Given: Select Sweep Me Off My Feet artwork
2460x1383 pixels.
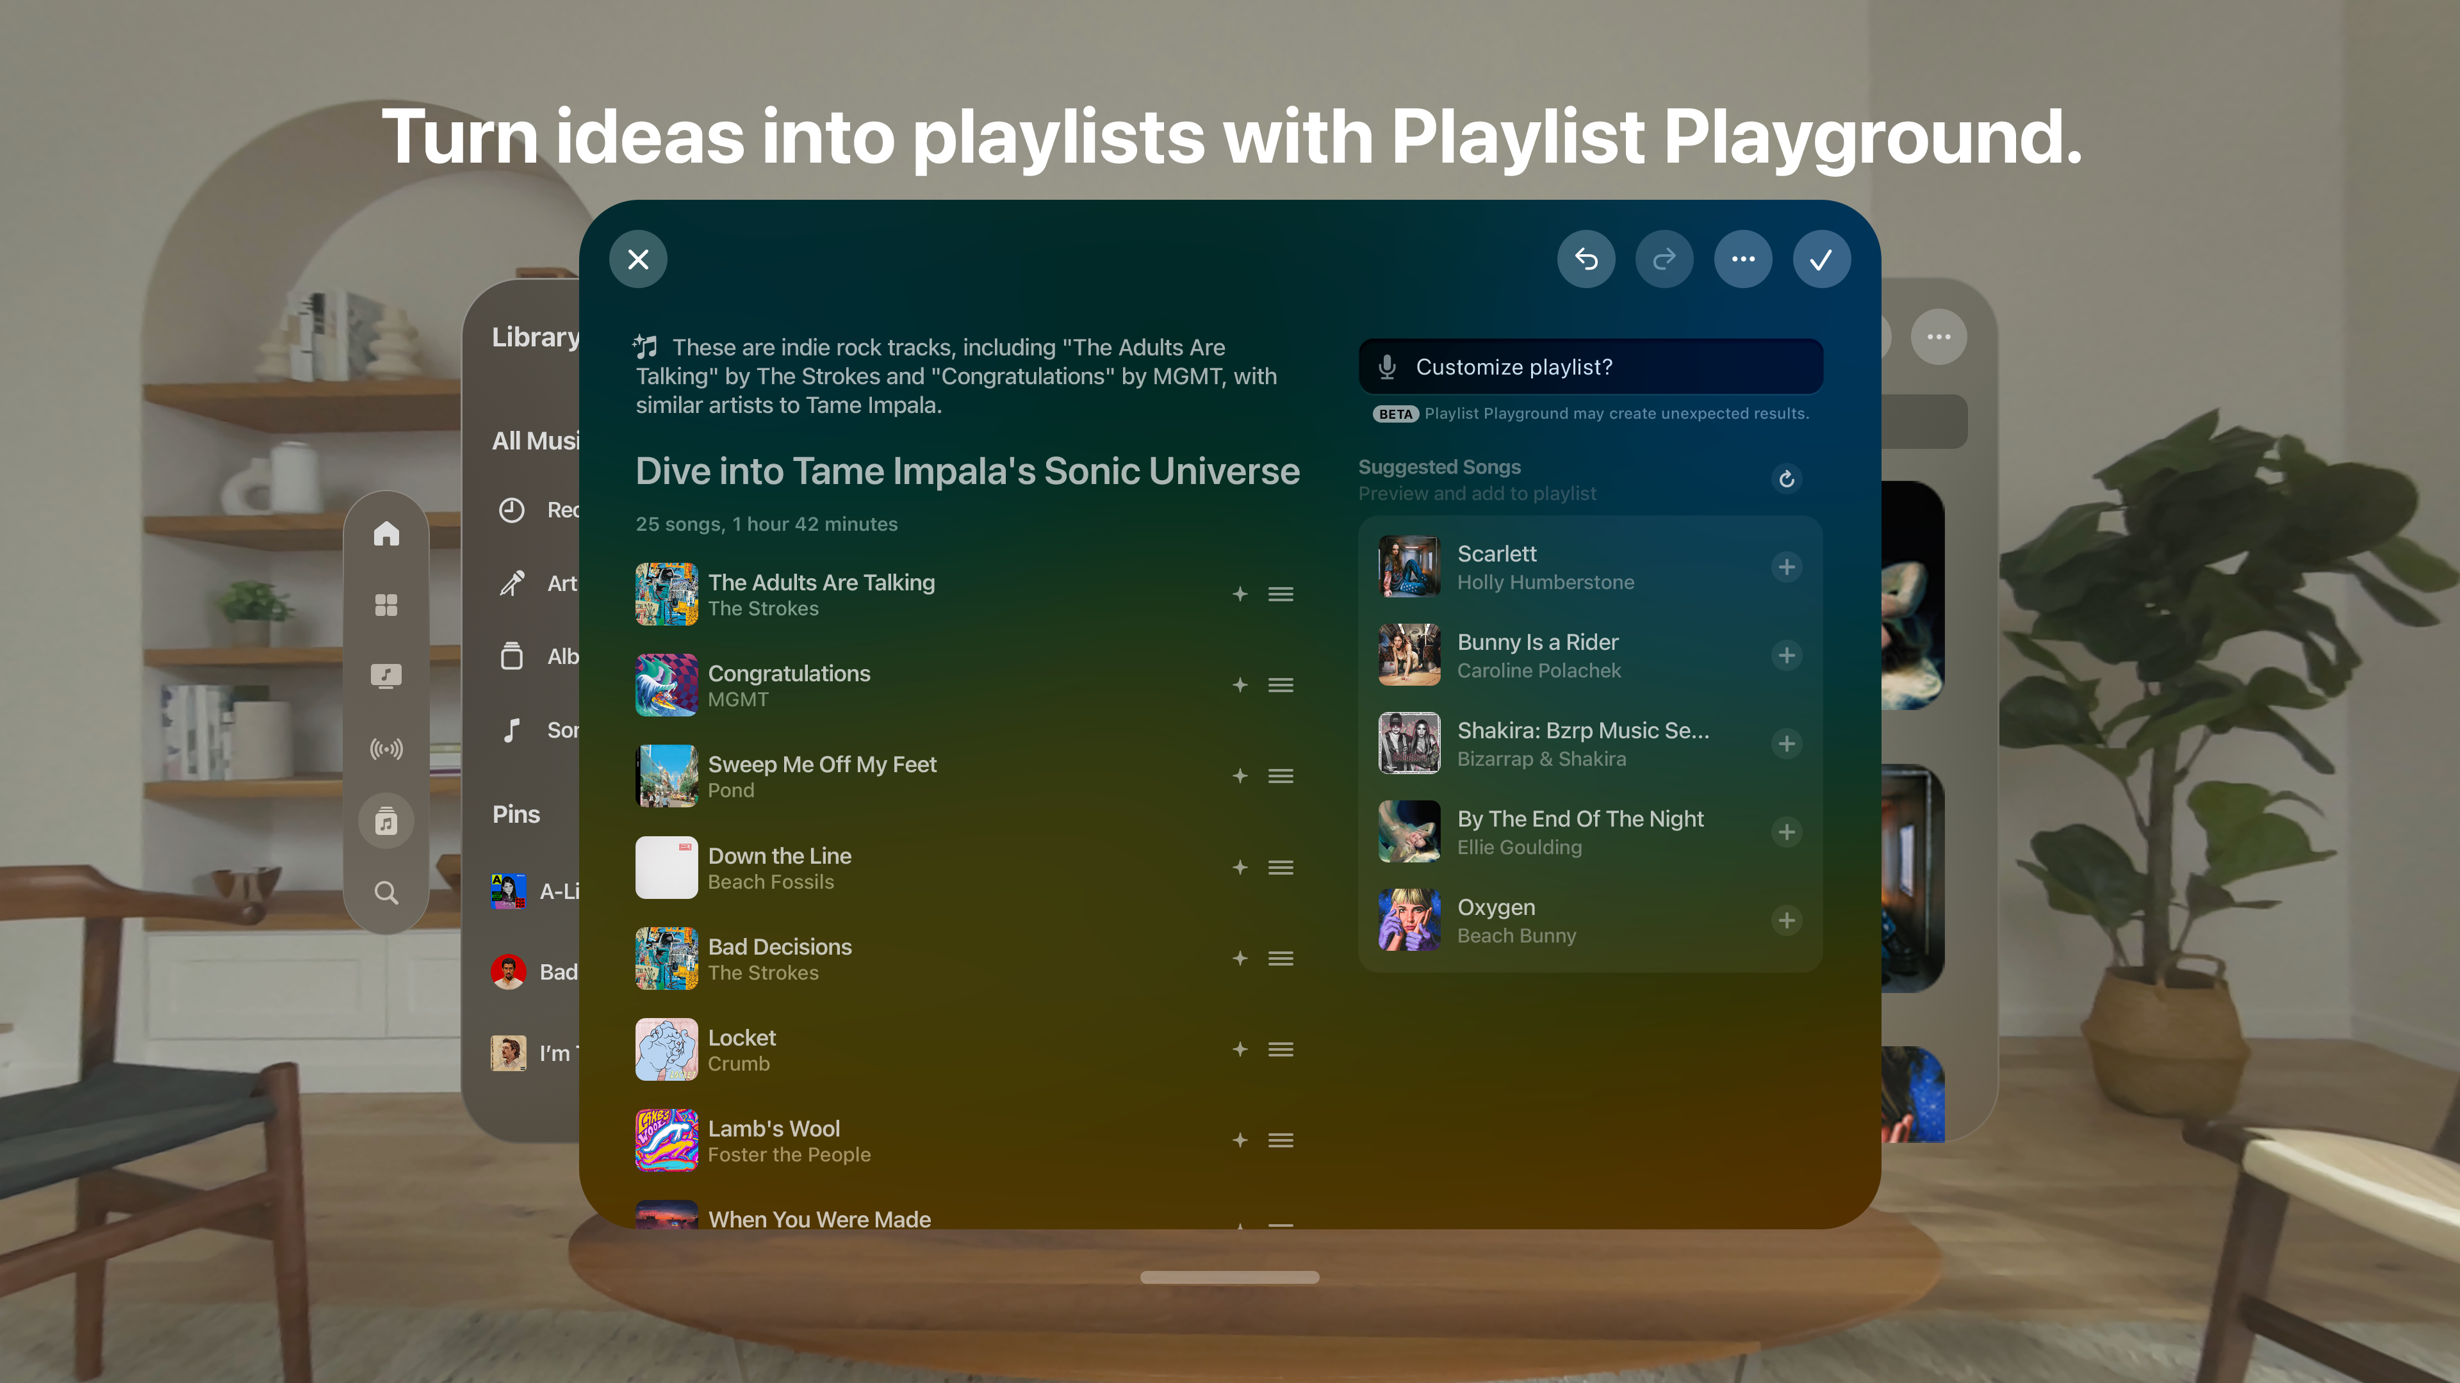Looking at the screenshot, I should [666, 776].
